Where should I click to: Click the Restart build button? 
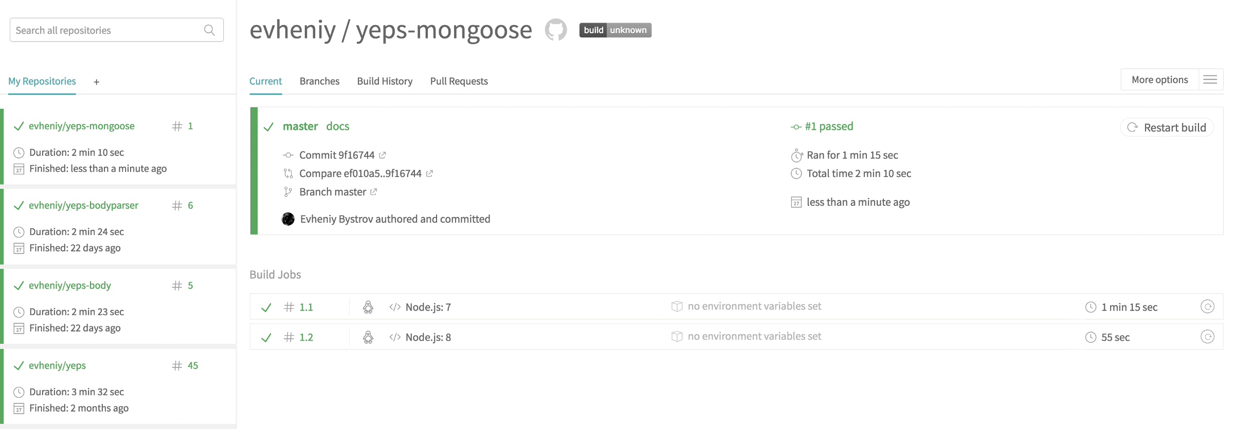pos(1167,127)
